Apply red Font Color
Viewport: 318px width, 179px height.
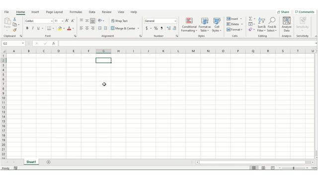pyautogui.click(x=69, y=28)
